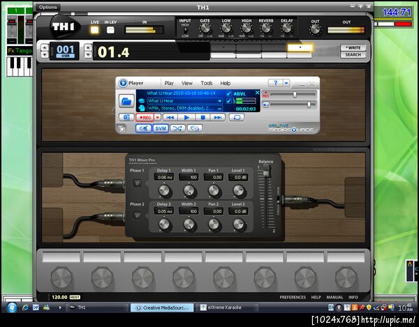
Task: Adjust the Player volume slider
Action: coord(309,105)
